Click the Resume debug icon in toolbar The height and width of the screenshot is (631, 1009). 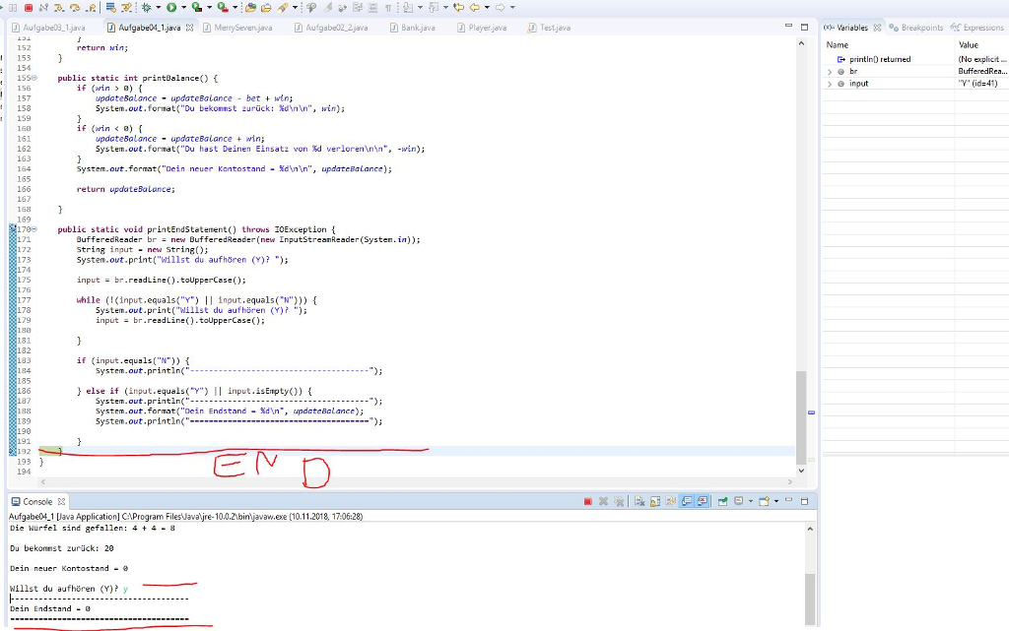pyautogui.click(x=3, y=8)
